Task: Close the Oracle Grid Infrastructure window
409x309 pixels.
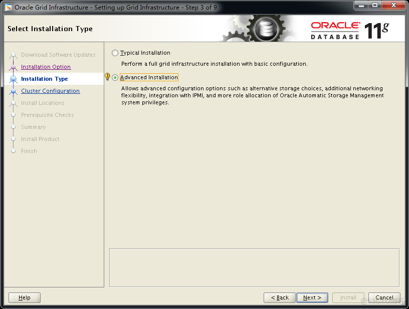Action: (x=393, y=5)
